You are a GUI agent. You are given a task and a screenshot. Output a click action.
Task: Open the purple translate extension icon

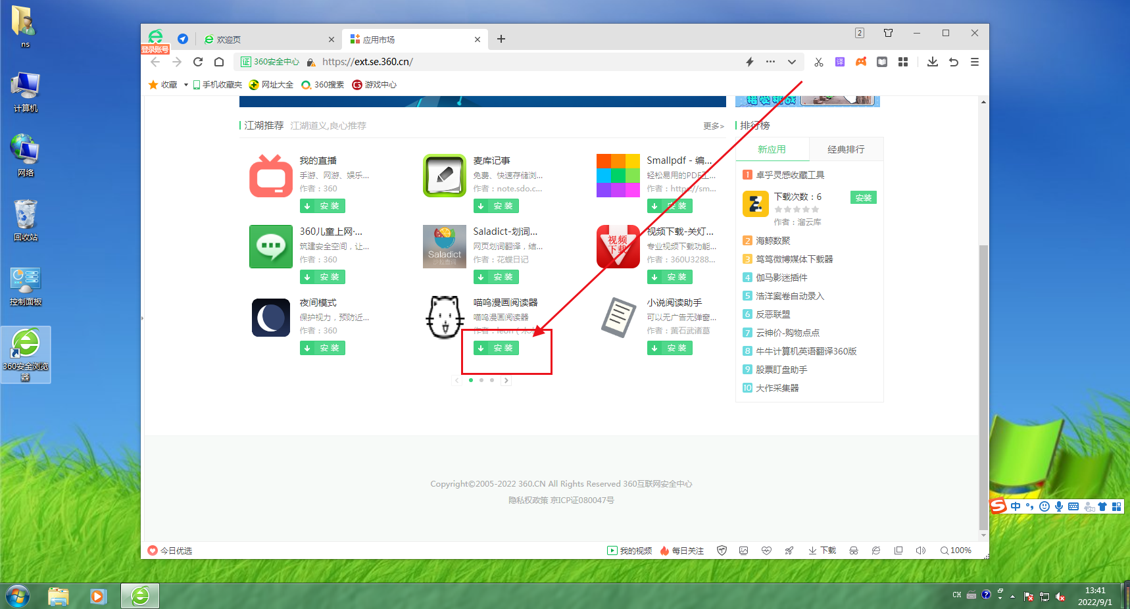click(840, 62)
